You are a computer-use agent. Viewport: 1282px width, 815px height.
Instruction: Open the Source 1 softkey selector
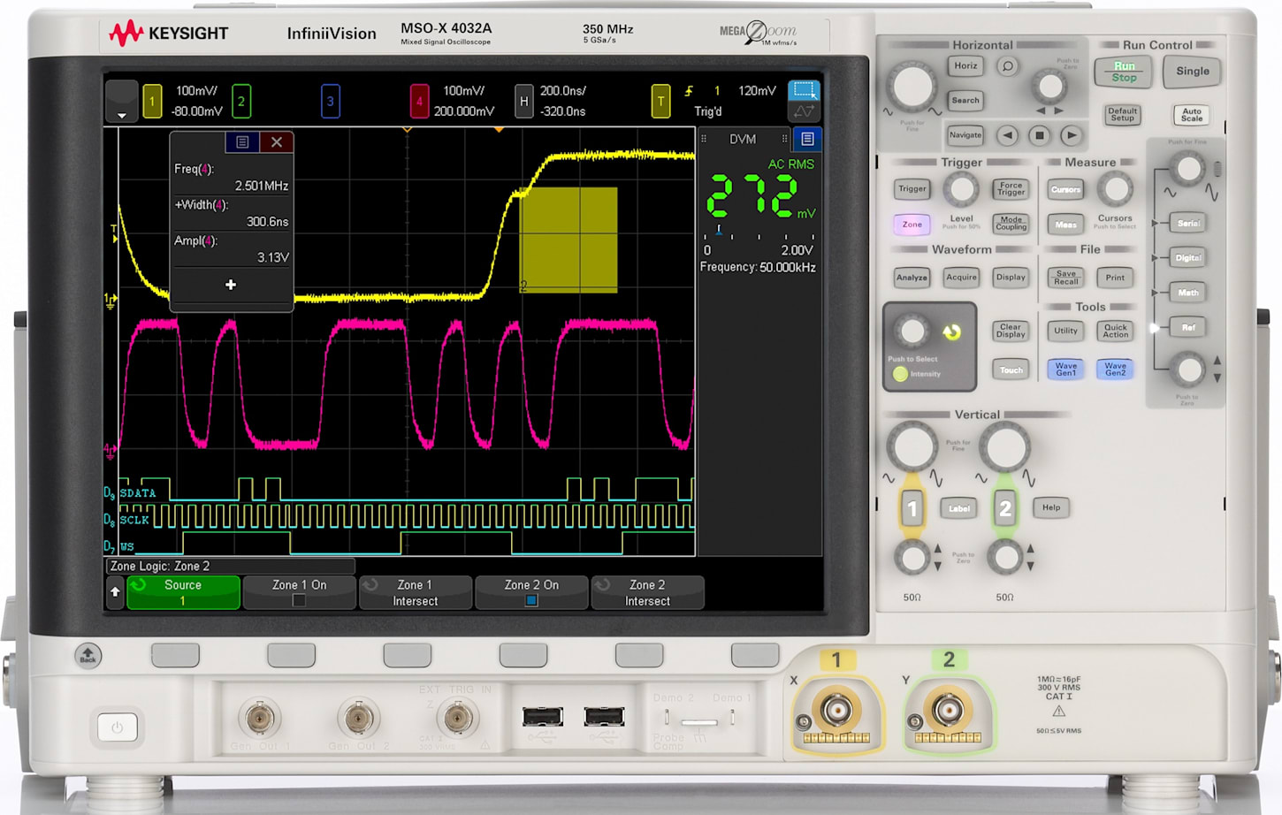tap(182, 592)
